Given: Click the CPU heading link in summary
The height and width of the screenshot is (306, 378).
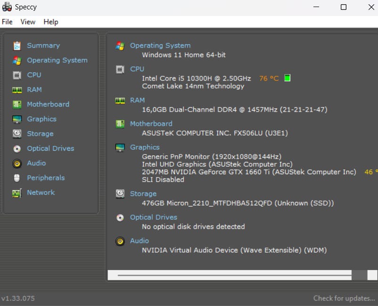Looking at the screenshot, I should pyautogui.click(x=137, y=69).
